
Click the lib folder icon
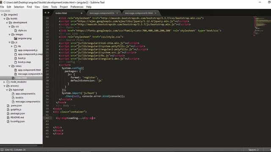[16, 46]
